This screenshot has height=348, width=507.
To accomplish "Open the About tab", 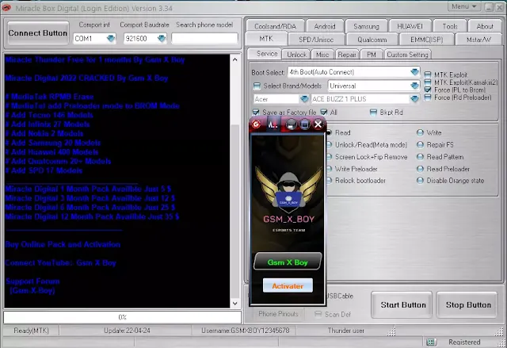I will [485, 26].
